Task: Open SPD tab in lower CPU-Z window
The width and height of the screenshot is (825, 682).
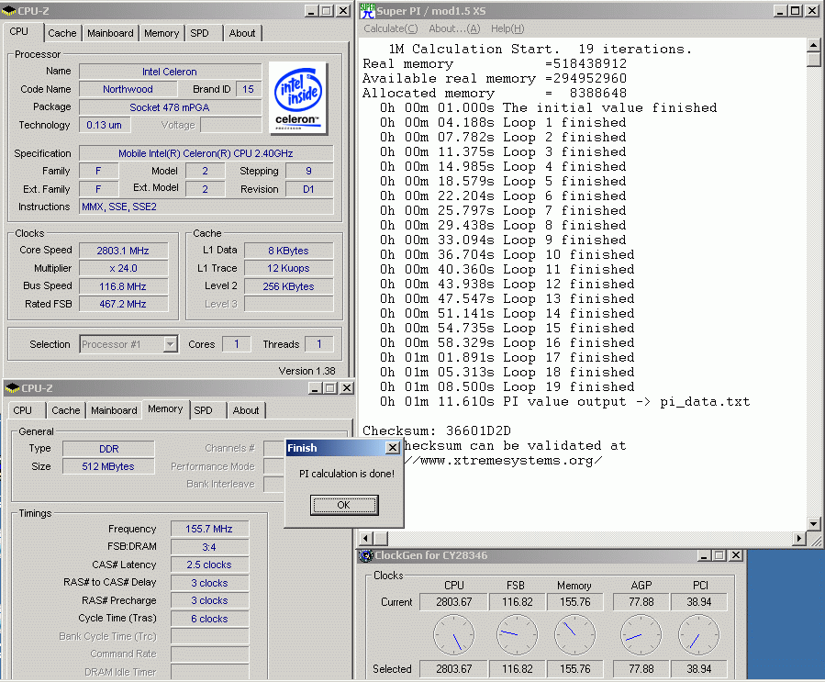Action: (x=203, y=410)
